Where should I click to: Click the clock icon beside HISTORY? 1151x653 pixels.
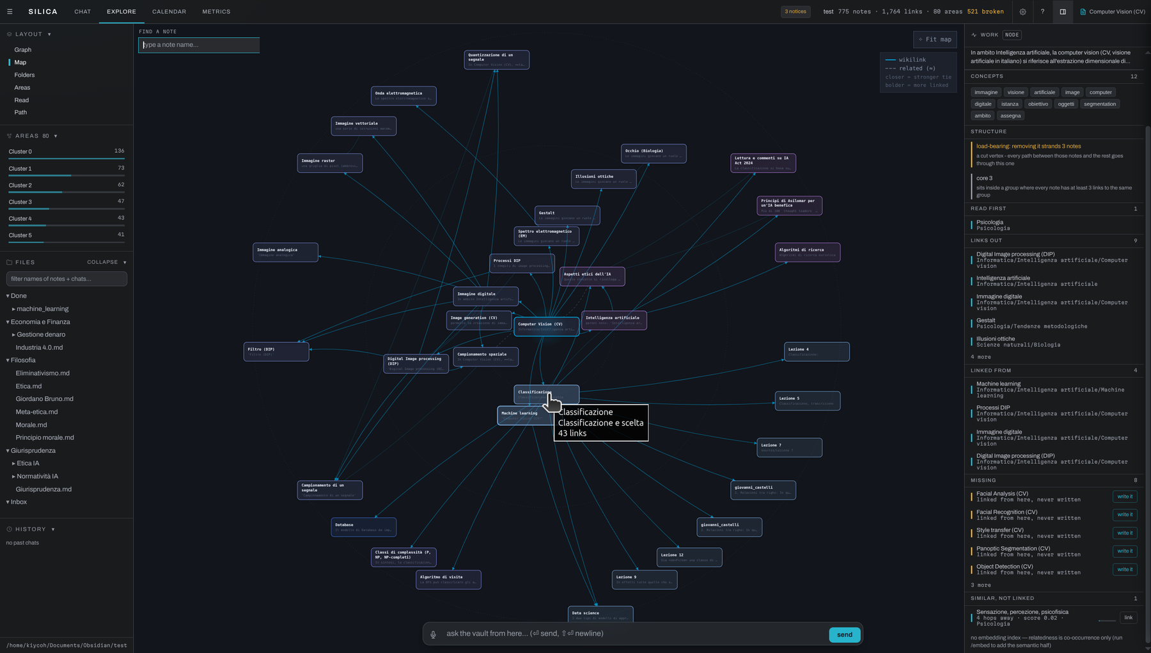coord(10,530)
